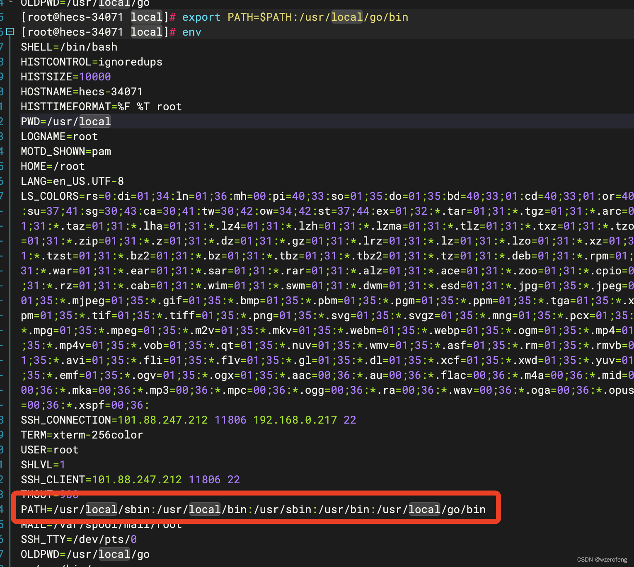634x567 pixels.
Task: Select the HOSTNAME=hecs-34071 line
Action: pos(82,92)
